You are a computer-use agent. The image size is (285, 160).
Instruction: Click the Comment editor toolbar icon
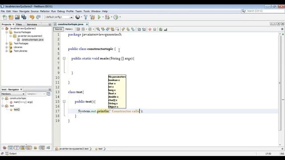[x=161, y=29]
